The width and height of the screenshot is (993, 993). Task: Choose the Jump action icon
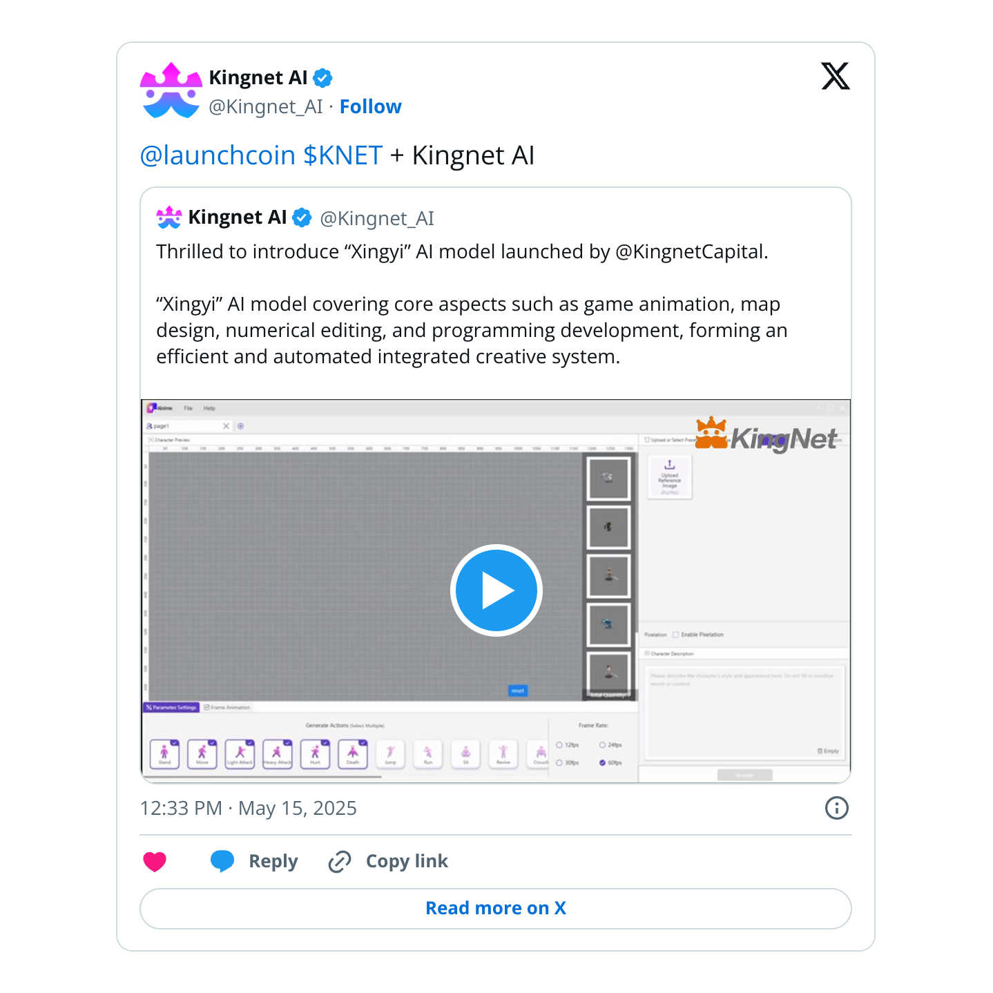tap(390, 754)
